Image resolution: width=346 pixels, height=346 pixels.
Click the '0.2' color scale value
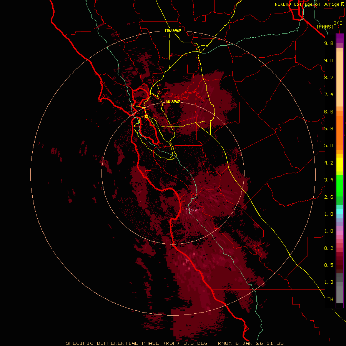329,248
